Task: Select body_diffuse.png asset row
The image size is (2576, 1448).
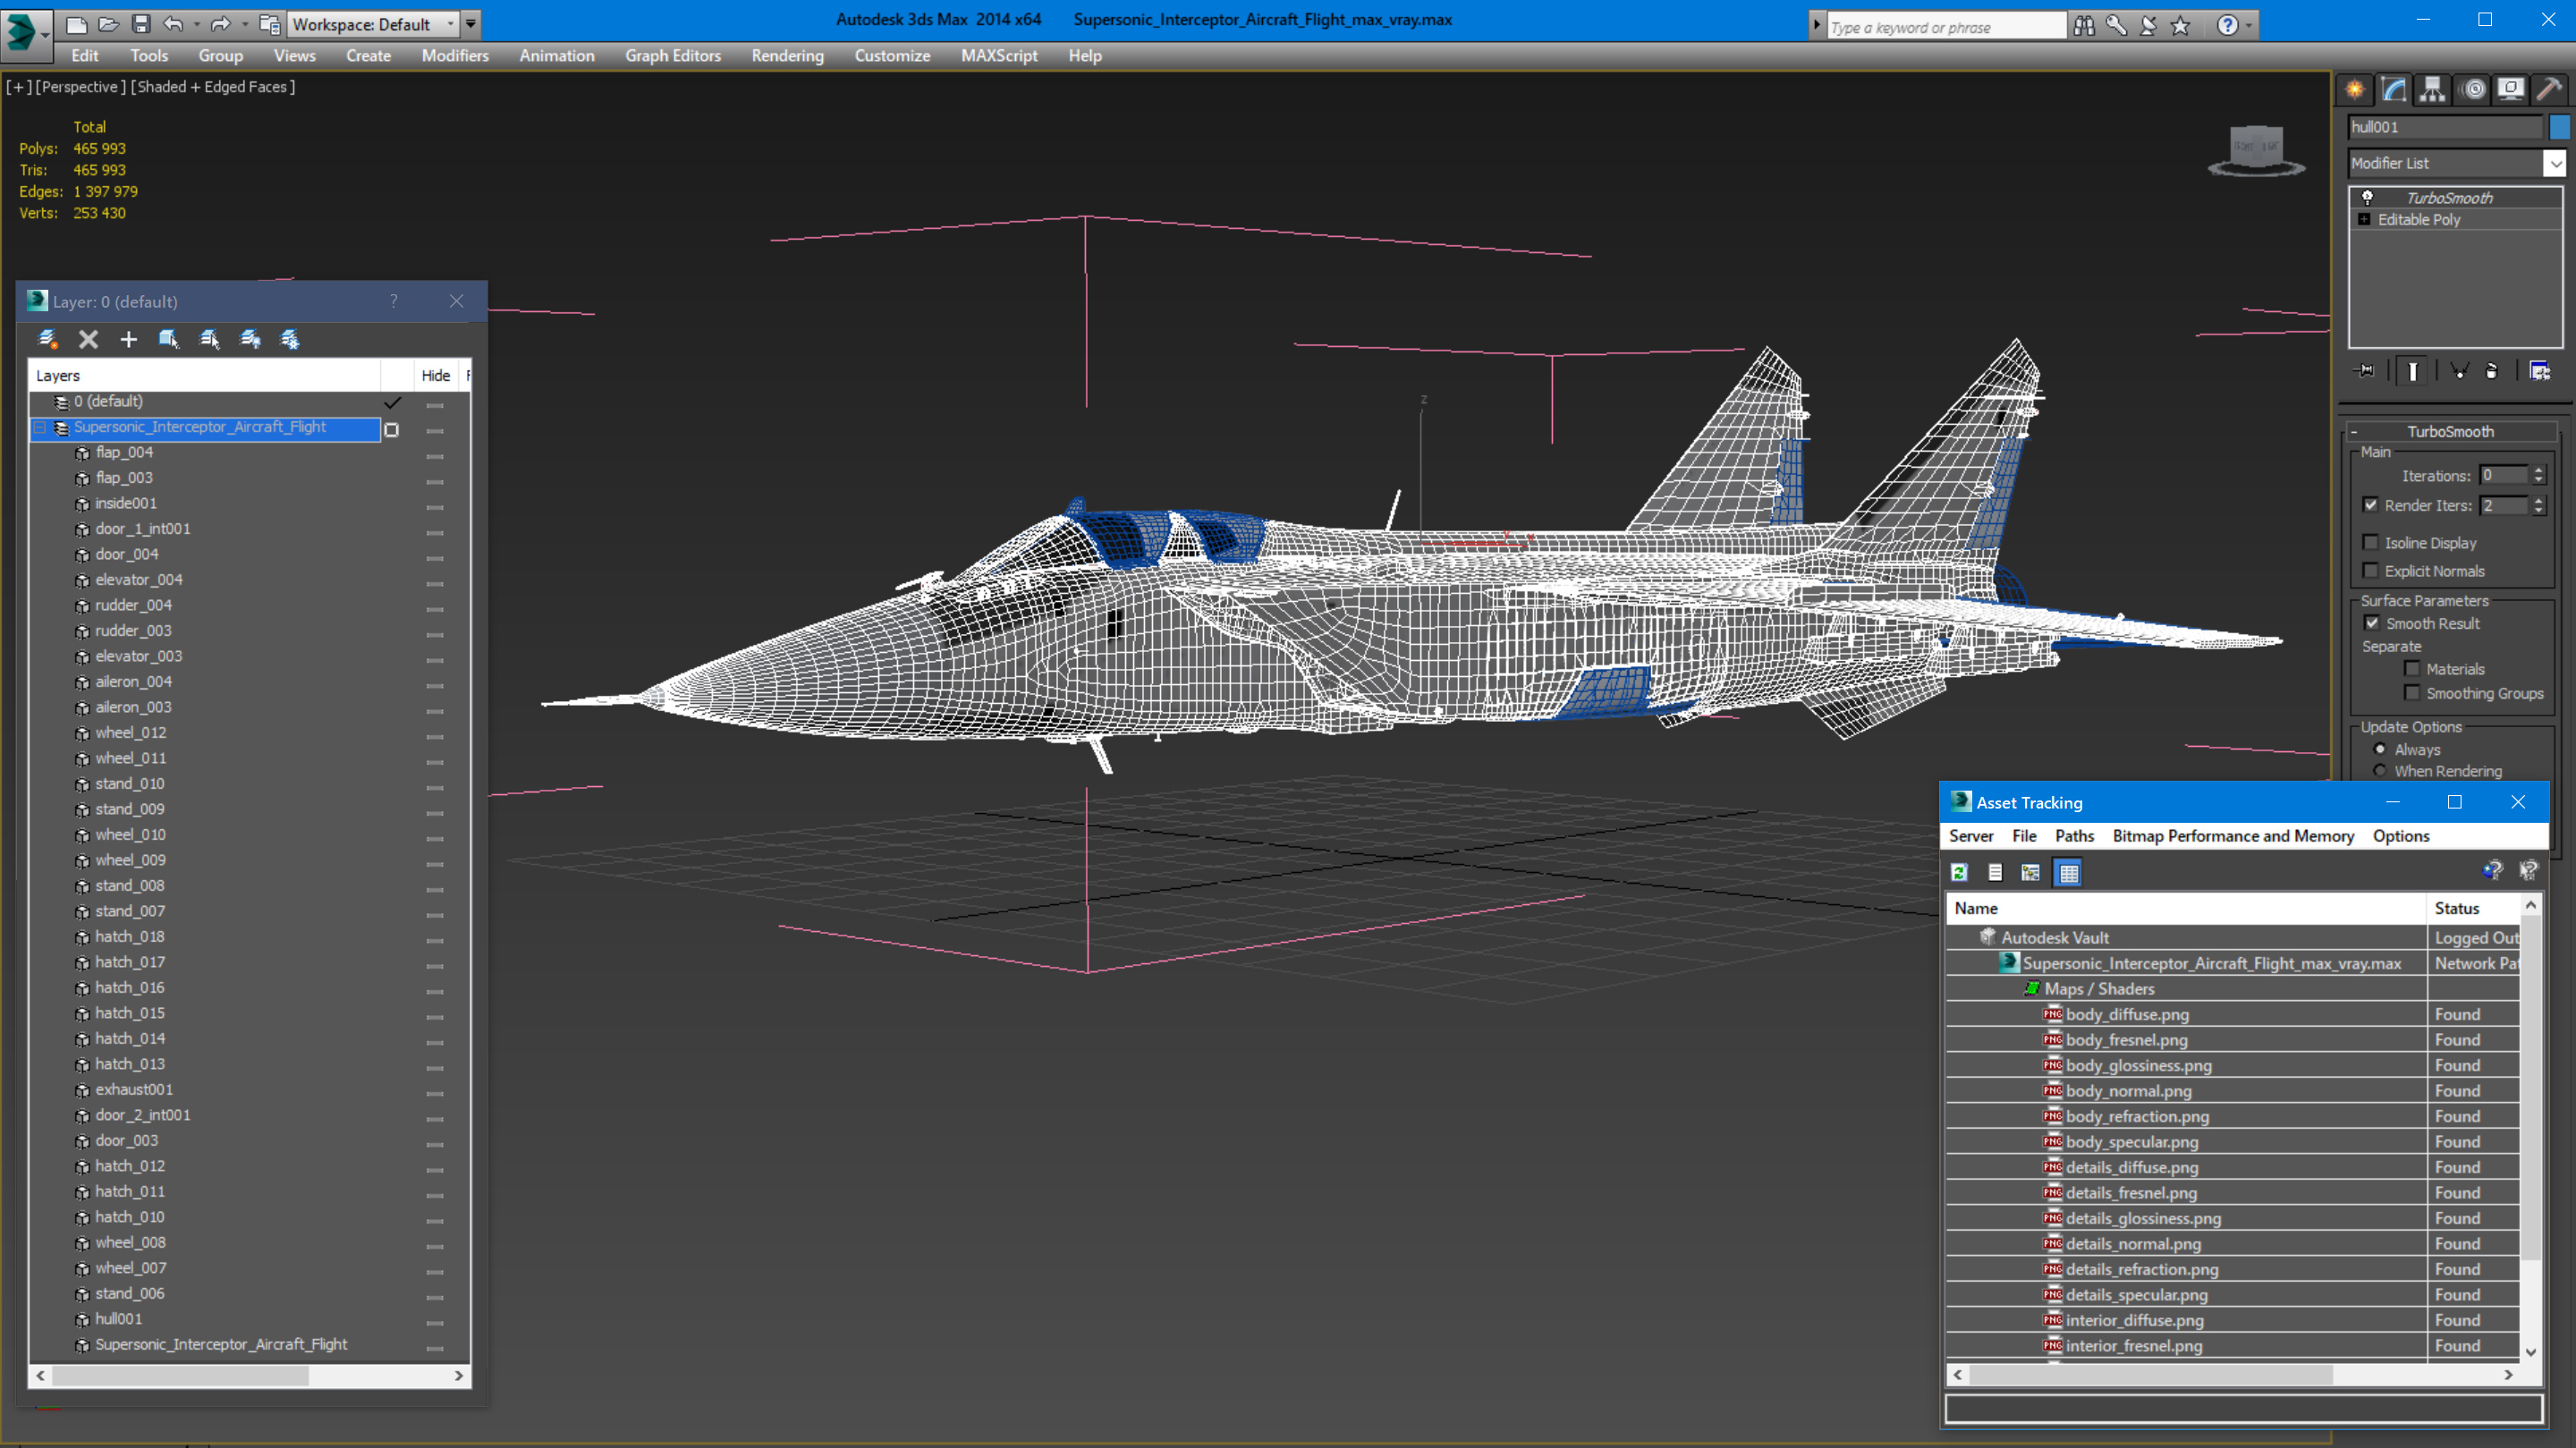Action: pos(2232,1014)
